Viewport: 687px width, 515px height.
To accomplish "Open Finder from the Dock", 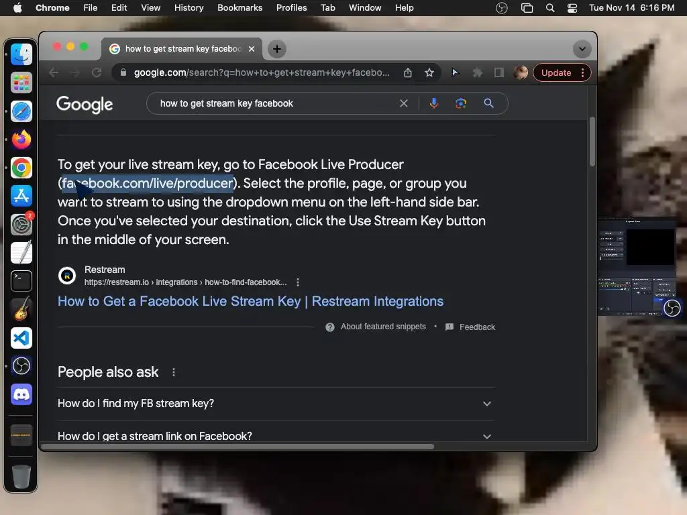I will 21,54.
